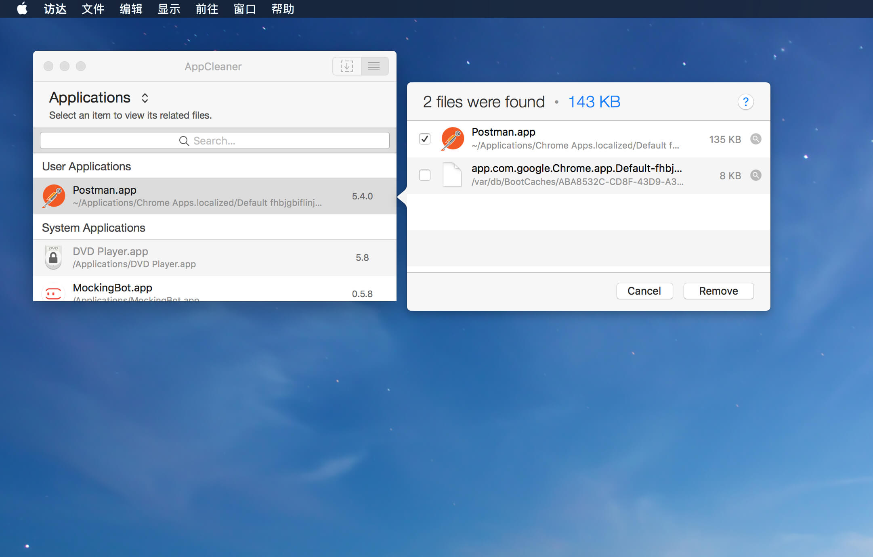This screenshot has width=873, height=557.
Task: Click the MockingBot version 0.5.8
Action: [362, 294]
